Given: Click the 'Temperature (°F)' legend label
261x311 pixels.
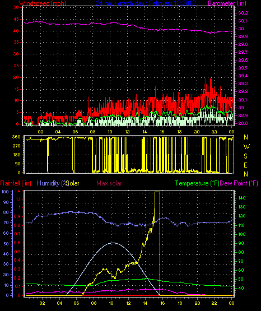Looking at the screenshot, I should coord(197,183).
